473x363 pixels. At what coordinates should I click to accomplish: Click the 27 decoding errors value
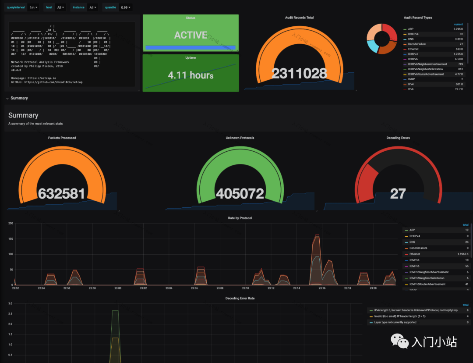tap(398, 194)
